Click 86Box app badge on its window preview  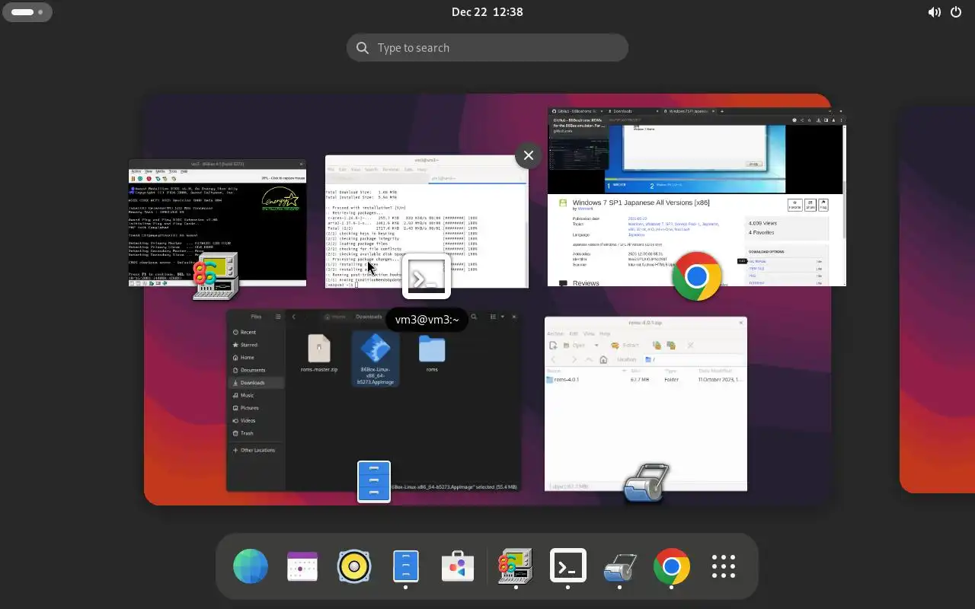point(216,276)
